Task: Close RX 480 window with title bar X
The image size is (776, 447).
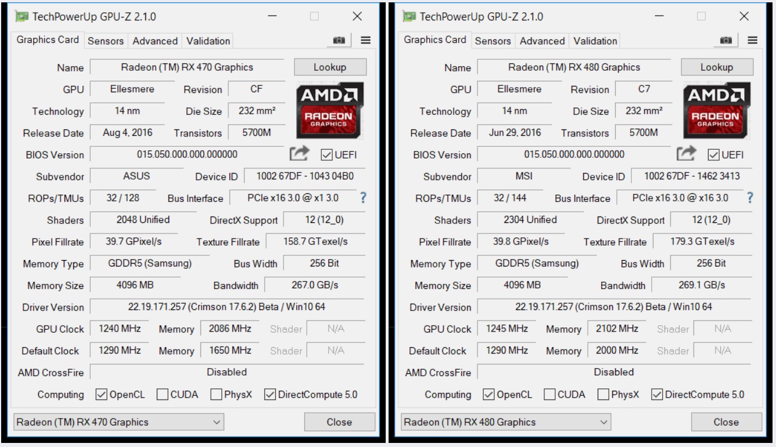Action: (744, 16)
